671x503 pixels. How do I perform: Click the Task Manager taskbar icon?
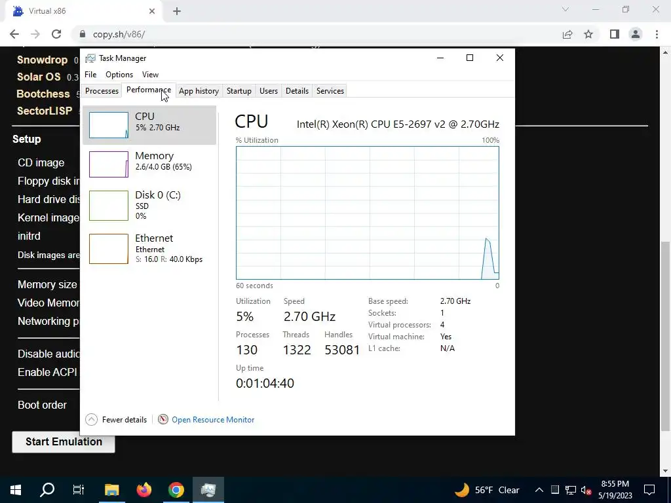(x=208, y=490)
